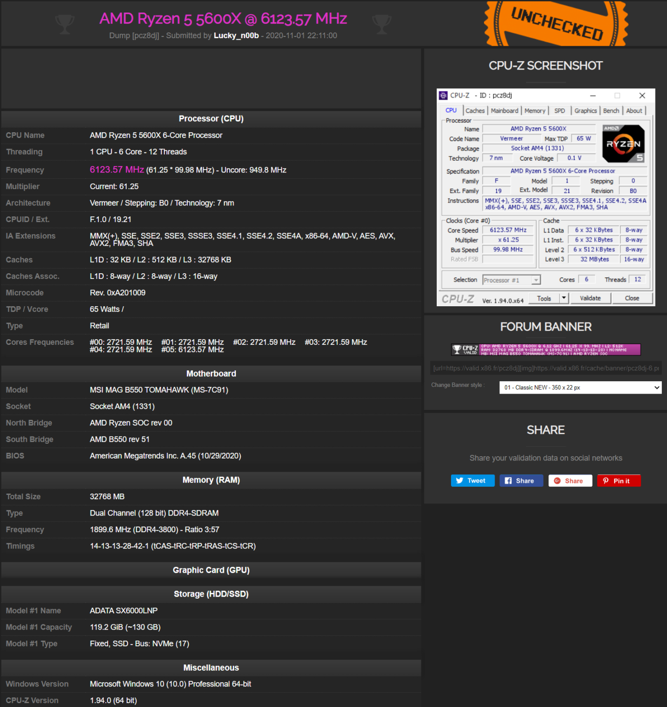Click the CPU-Z SCREENSHOT heading
This screenshot has height=707, width=667.
(x=546, y=66)
